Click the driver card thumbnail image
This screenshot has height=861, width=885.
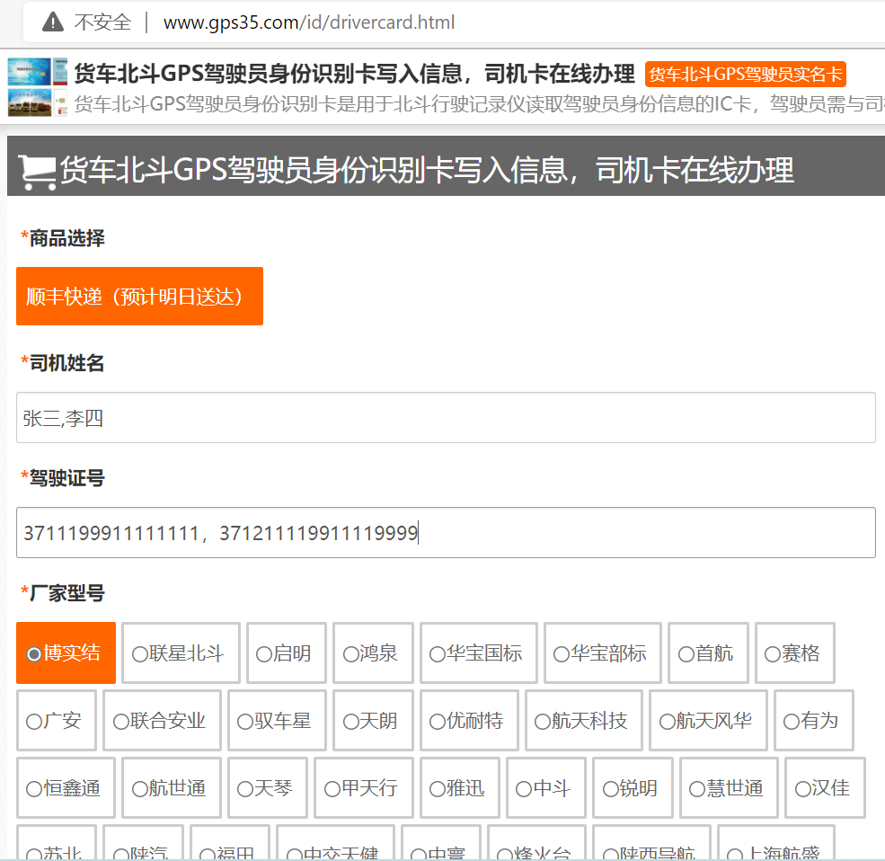(x=37, y=88)
